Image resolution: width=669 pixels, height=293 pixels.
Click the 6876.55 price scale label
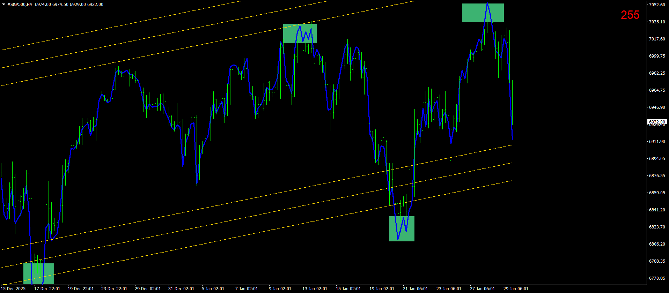[x=657, y=175]
